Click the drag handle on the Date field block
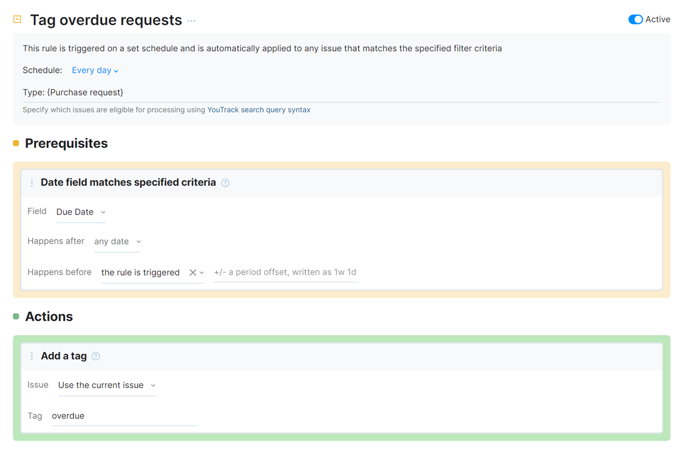This screenshot has width=683, height=449. (32, 183)
